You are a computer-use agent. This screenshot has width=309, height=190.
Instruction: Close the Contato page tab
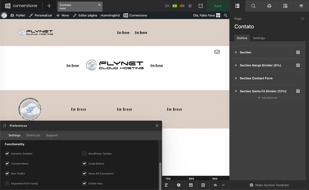tap(99, 5)
